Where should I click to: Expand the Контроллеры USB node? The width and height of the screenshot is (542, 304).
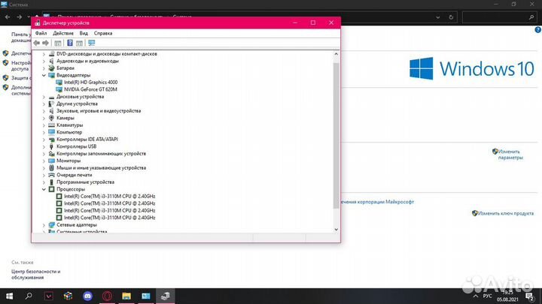(44, 146)
